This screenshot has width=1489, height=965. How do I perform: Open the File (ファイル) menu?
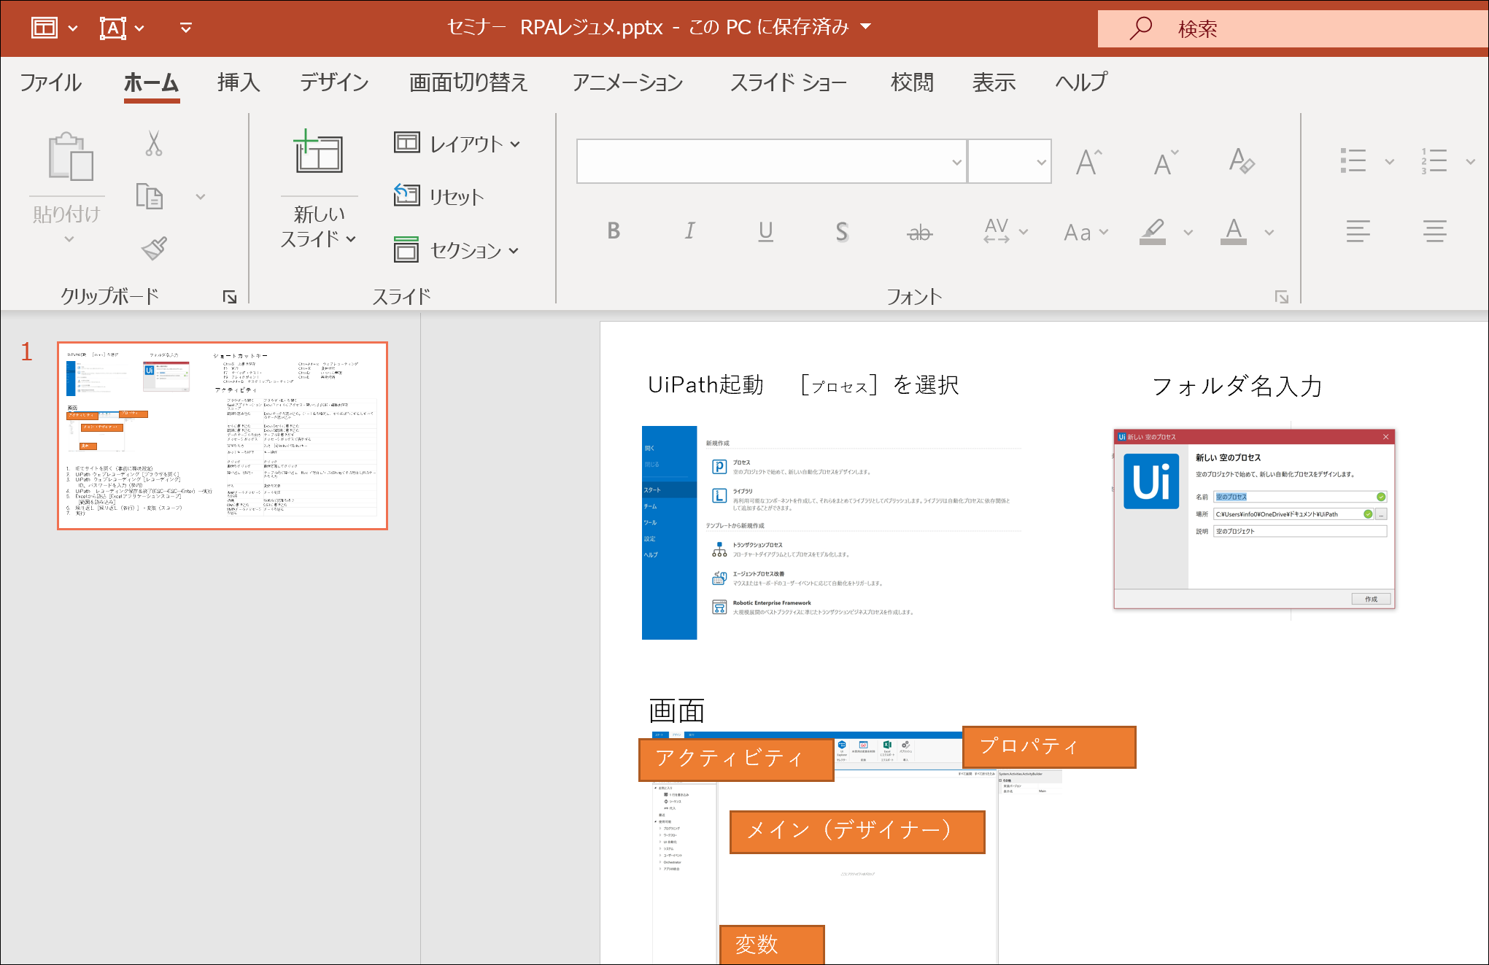pos(50,82)
